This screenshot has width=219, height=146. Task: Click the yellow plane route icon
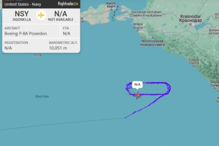41,15
